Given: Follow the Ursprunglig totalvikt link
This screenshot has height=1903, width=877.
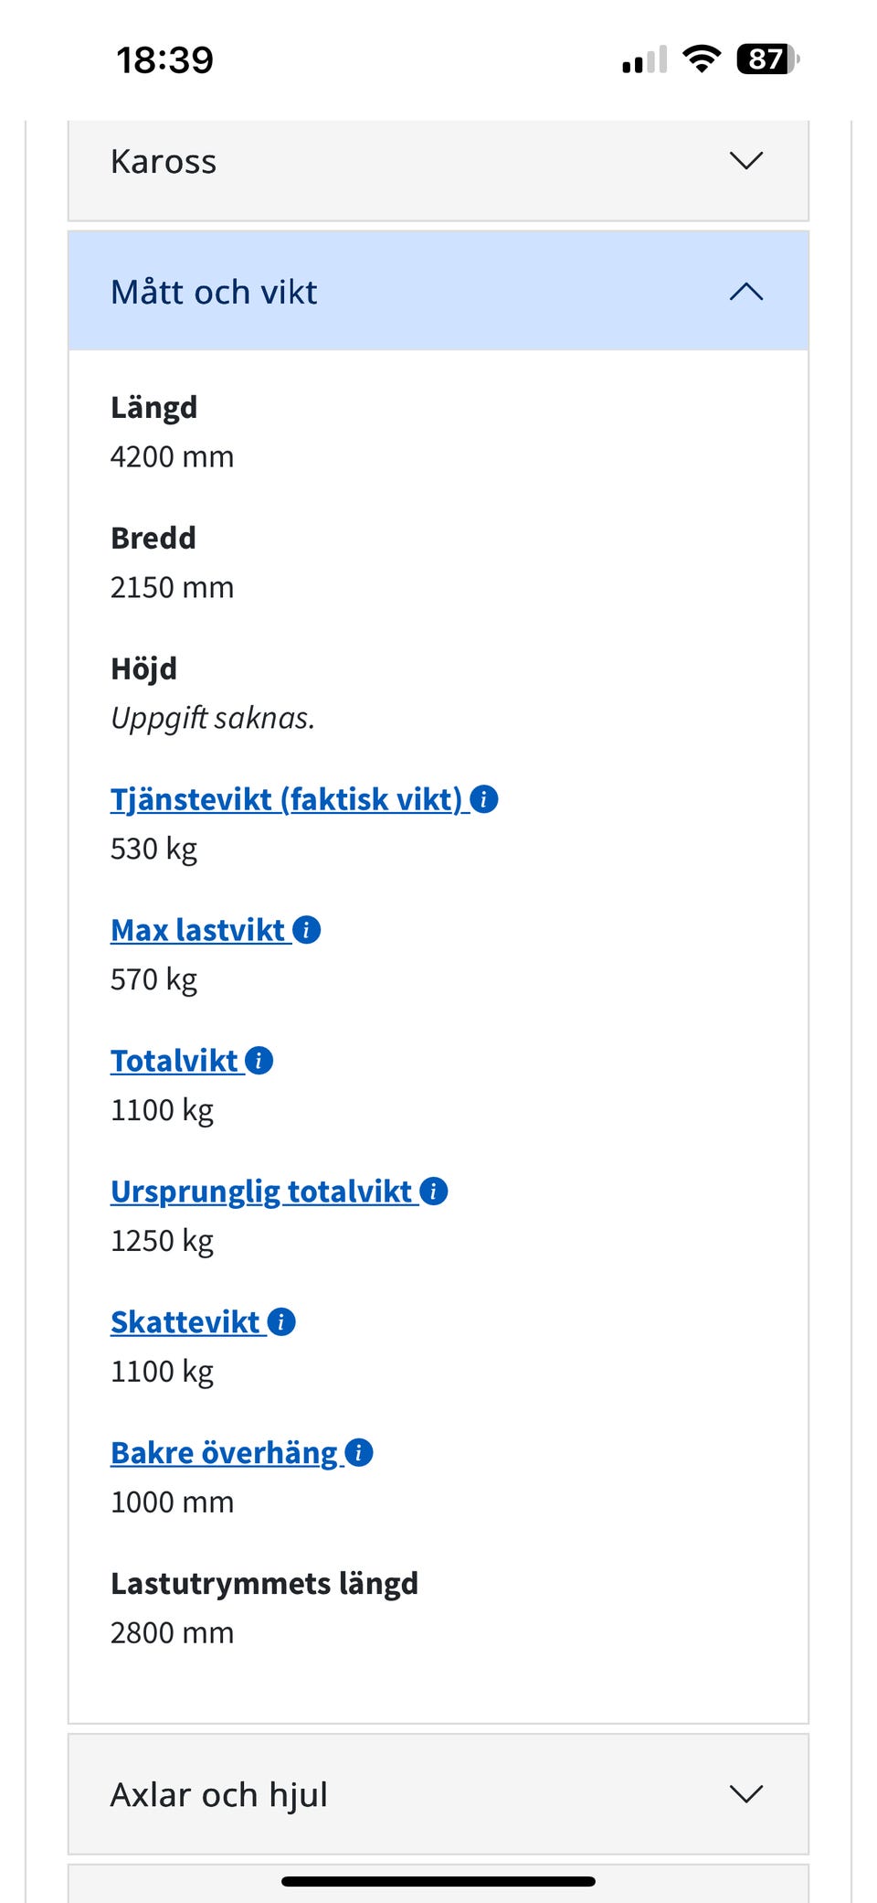Looking at the screenshot, I should [261, 1192].
